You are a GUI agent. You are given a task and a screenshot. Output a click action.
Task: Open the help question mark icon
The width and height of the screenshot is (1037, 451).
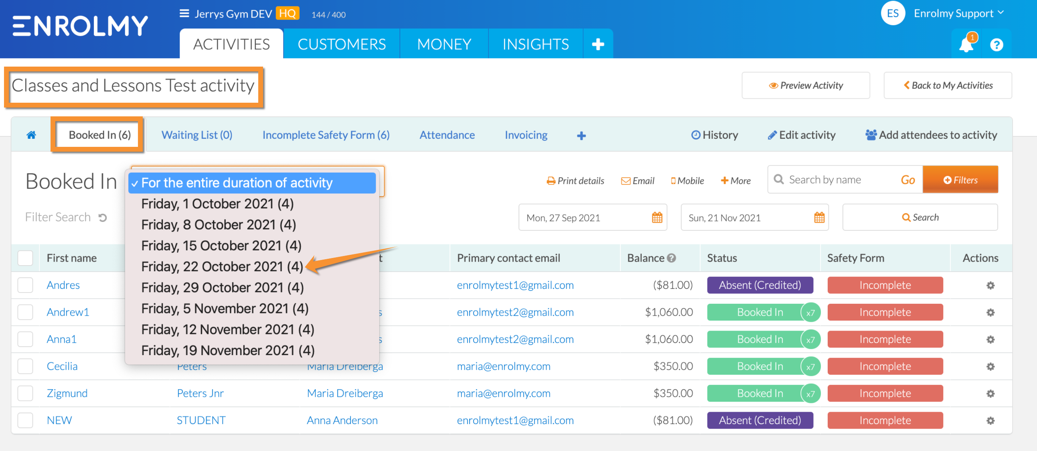pos(996,45)
